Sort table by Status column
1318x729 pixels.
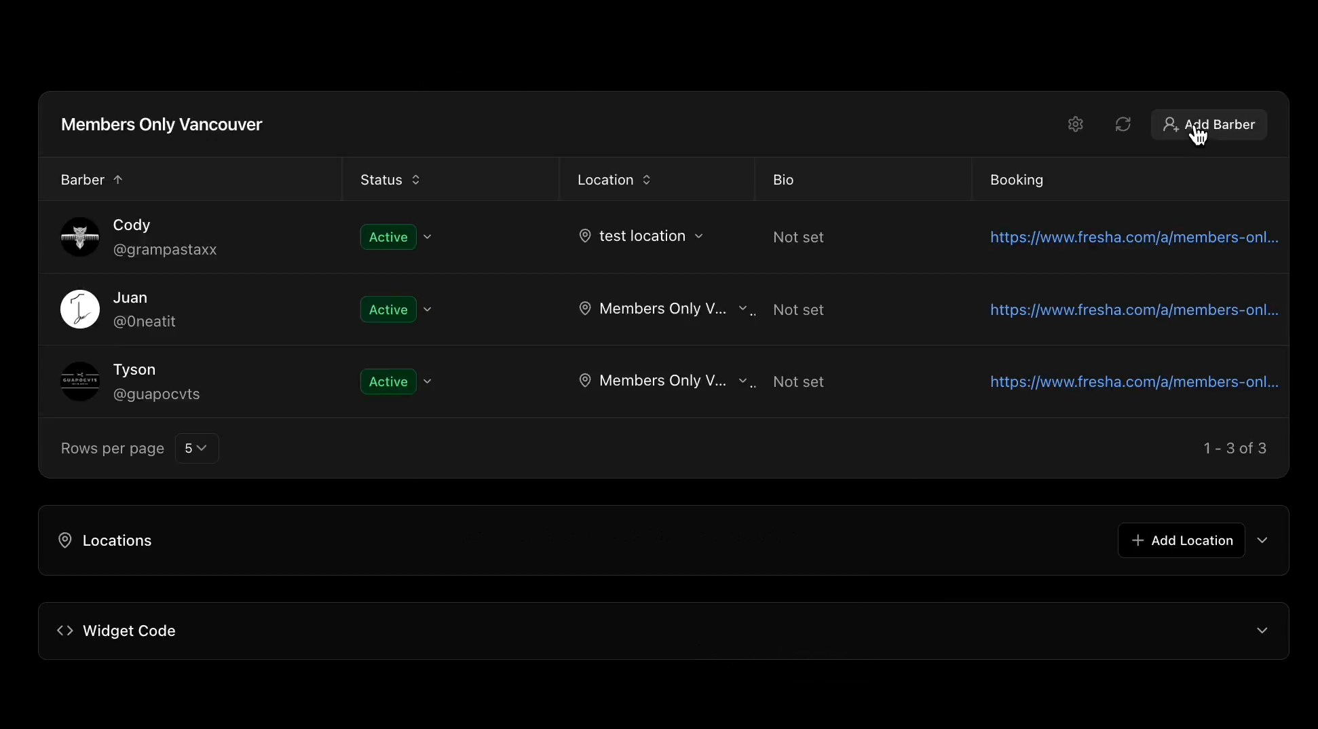[415, 180]
